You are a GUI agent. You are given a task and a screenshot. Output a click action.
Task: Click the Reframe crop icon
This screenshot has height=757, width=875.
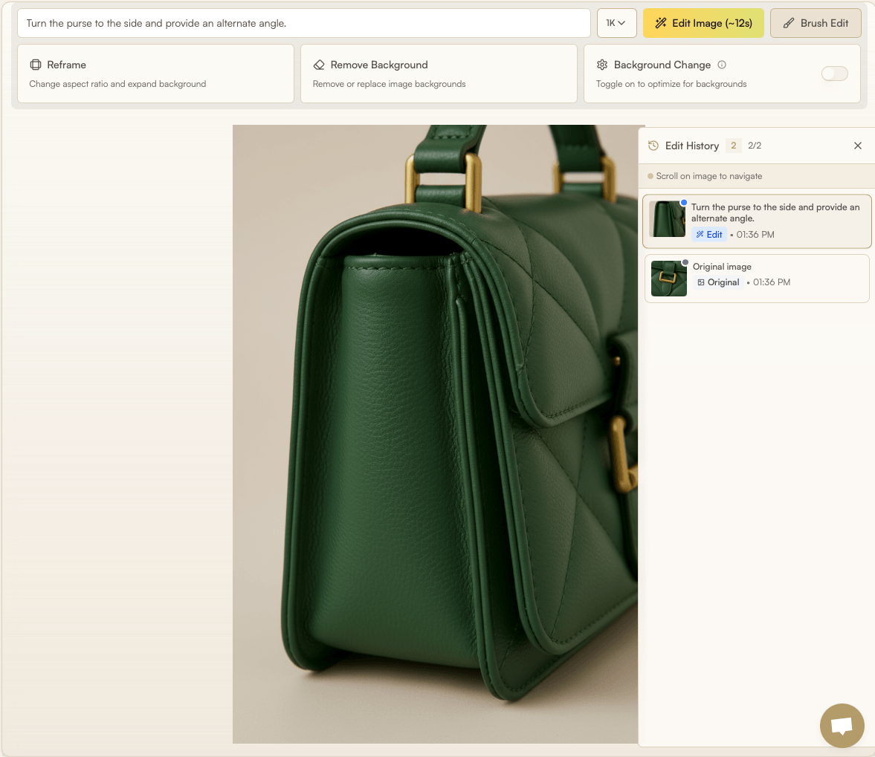click(x=35, y=65)
